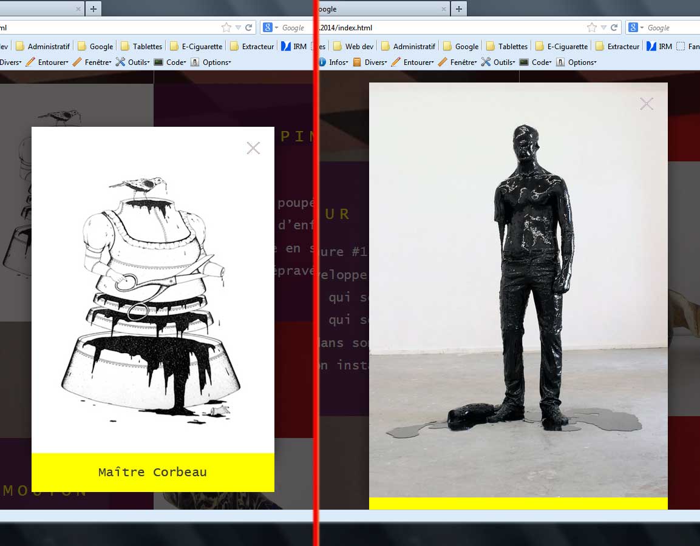Open Entourer pencil menu in left window

47,62
